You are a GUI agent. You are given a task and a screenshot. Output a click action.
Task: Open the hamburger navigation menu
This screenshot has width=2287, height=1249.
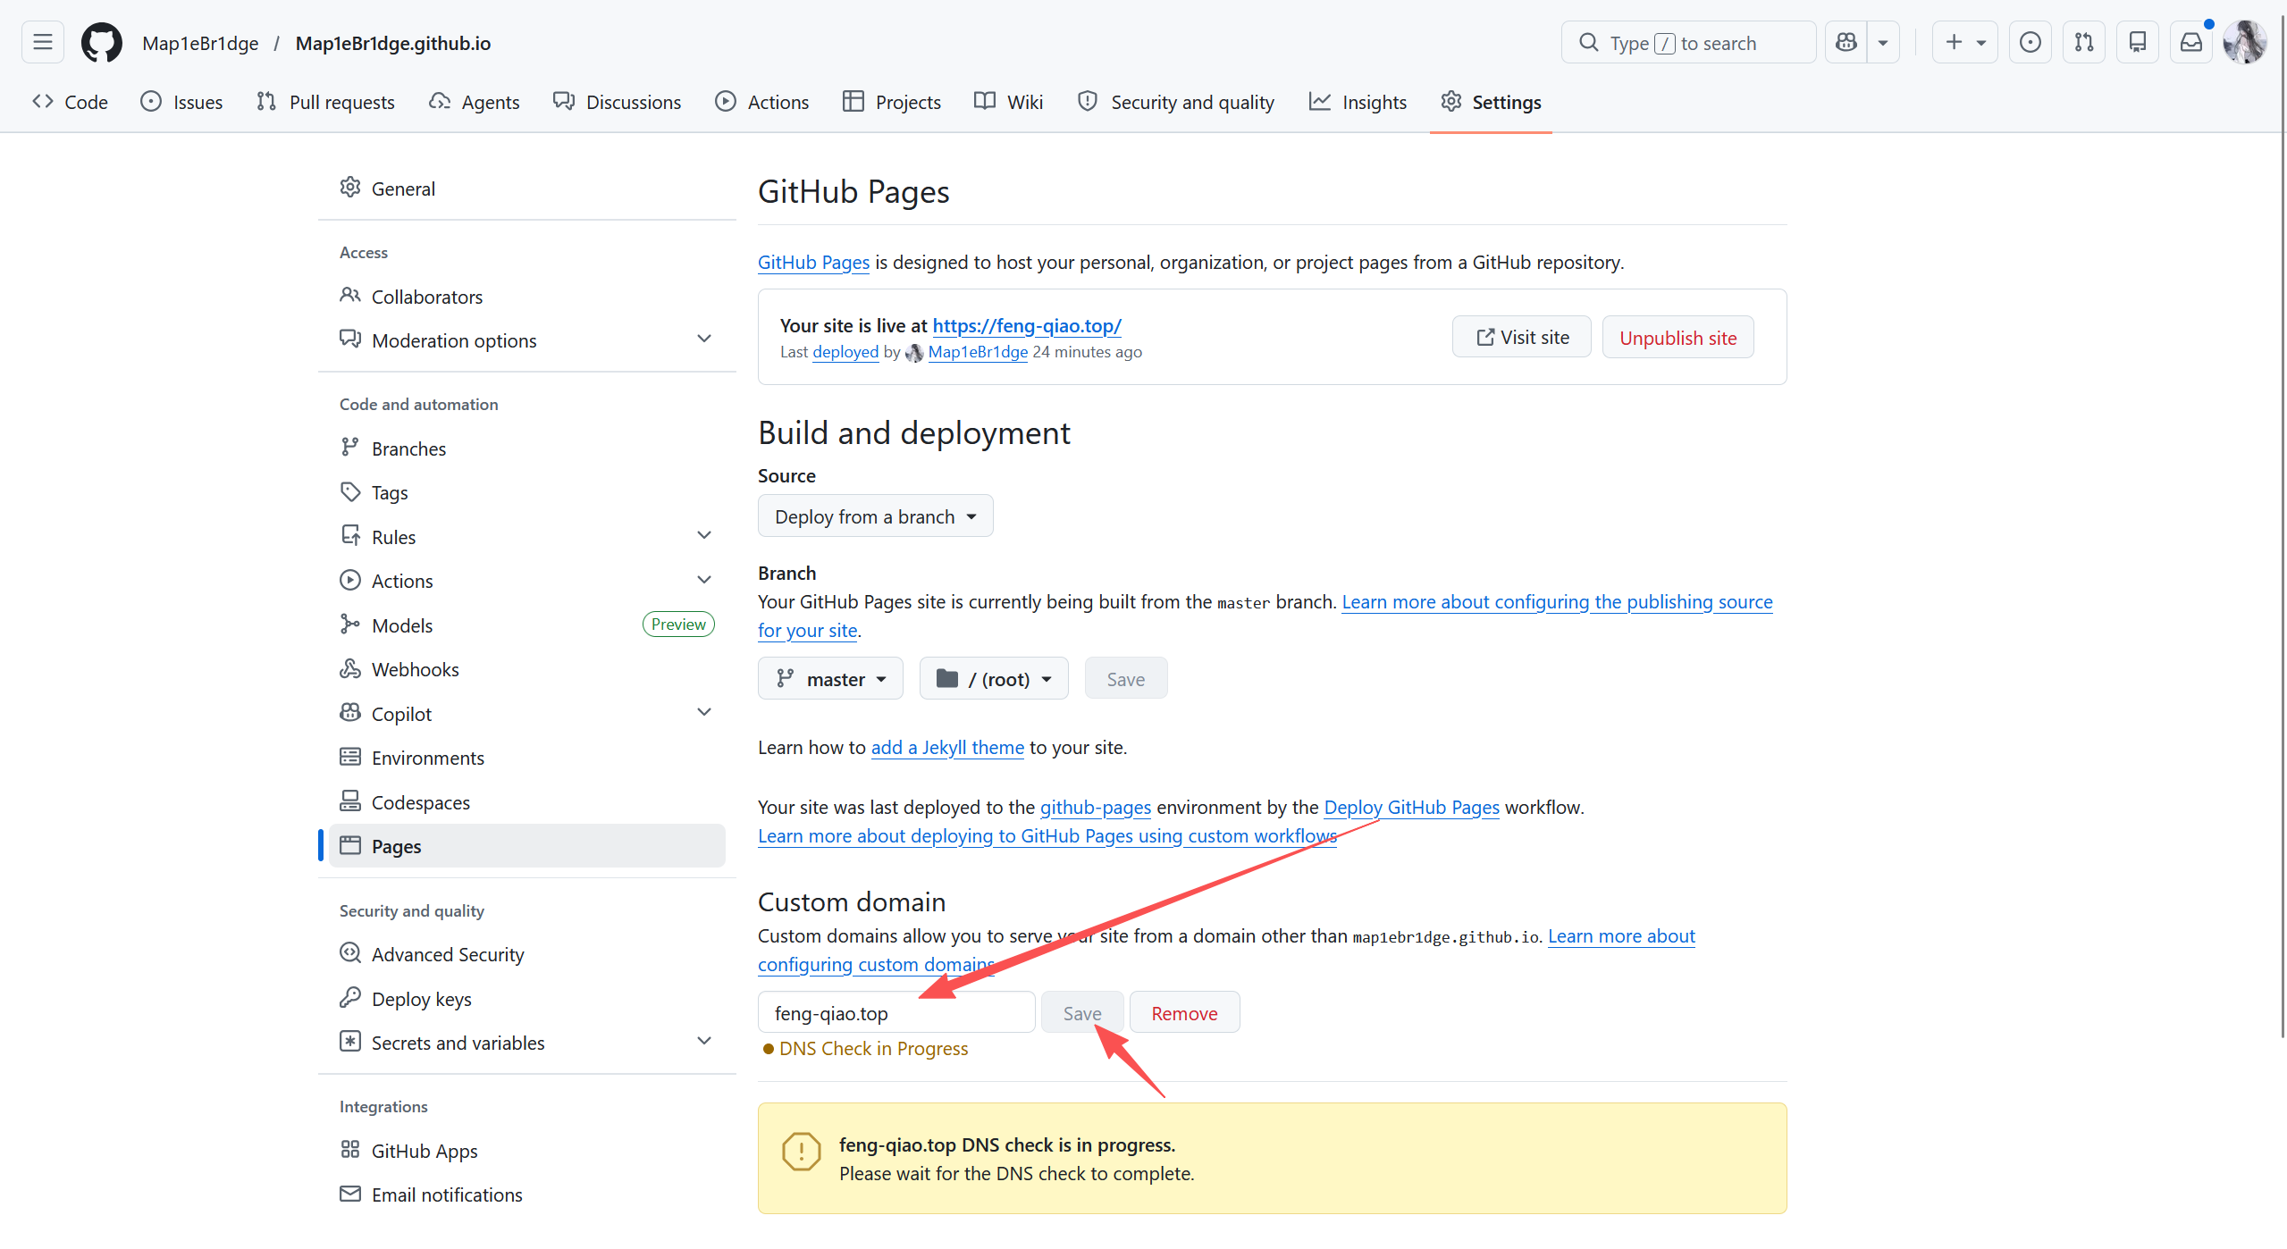coord(42,42)
